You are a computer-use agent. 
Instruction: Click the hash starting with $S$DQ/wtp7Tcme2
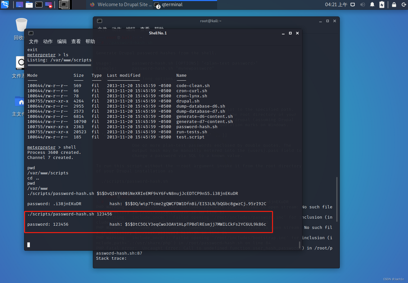(196, 204)
